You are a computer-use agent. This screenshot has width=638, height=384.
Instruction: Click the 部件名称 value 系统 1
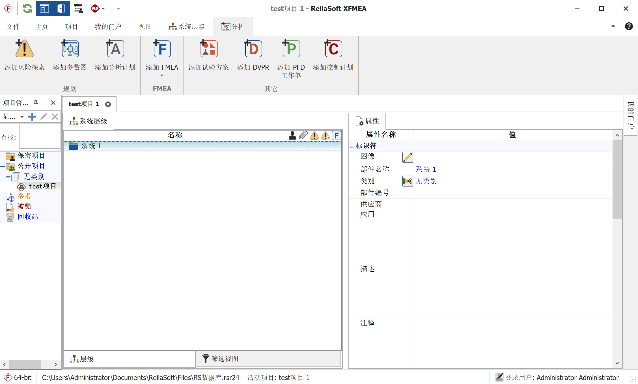coord(426,169)
